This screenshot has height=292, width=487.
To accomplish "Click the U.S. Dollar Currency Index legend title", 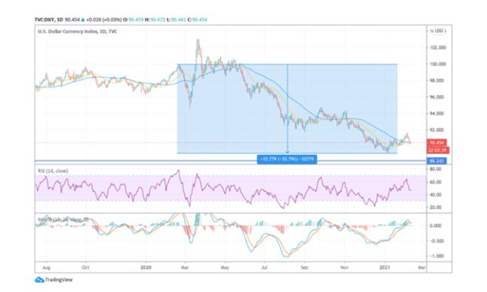I will [x=78, y=31].
